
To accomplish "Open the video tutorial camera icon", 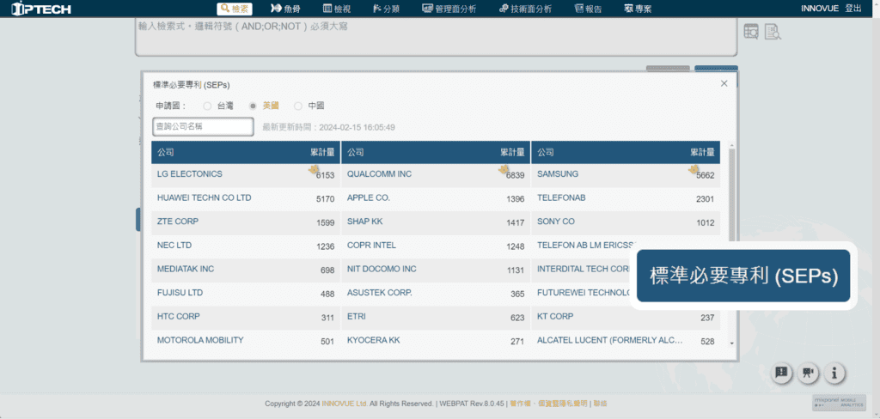I will coord(808,373).
